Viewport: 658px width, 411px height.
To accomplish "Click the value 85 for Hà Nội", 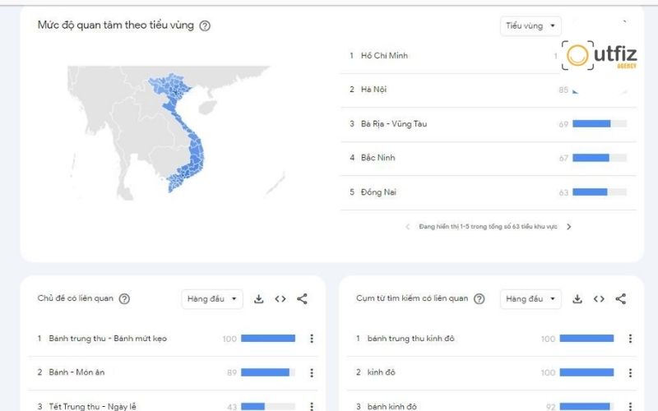I will 563,90.
